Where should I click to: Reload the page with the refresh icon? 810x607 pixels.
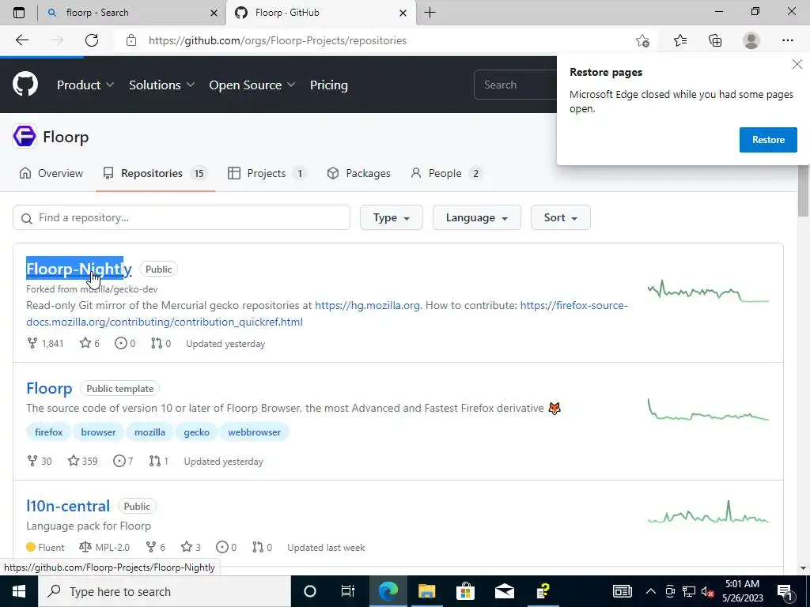pyautogui.click(x=92, y=40)
